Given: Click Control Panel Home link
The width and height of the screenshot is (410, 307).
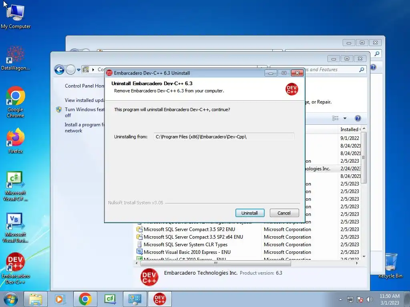Looking at the screenshot, I should pos(84,86).
